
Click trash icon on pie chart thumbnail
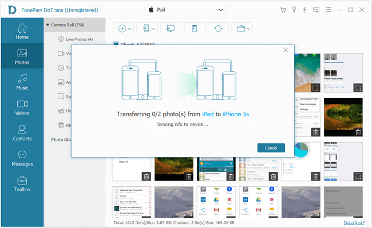[315, 176]
